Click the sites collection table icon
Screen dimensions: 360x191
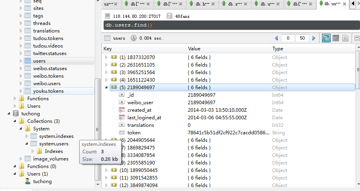coord(28,8)
